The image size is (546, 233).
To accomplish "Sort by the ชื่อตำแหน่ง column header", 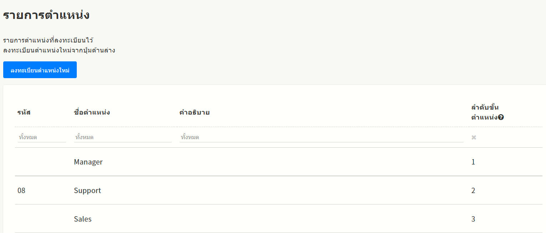I will coord(92,112).
